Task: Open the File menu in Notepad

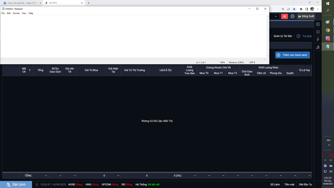Action: coord(3,13)
